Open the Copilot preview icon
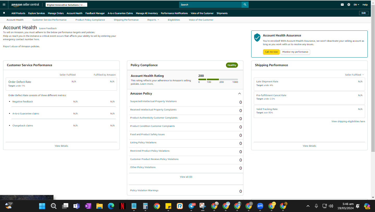Viewport: 375px width, 212px height. [x=367, y=206]
